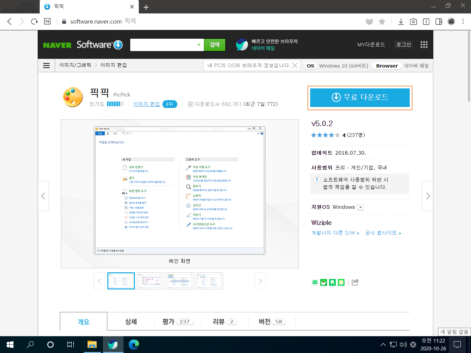Move the thumbnail strip to the left

click(99, 281)
